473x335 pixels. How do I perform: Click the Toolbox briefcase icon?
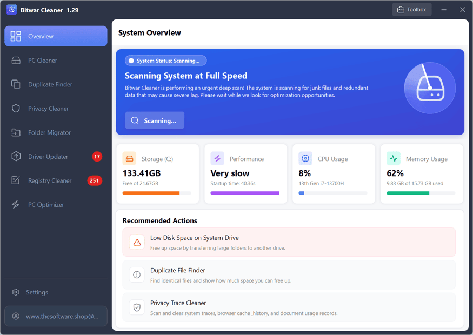click(401, 10)
